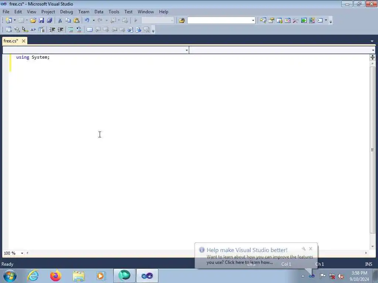Click the Start Page green arrow icon
378x283 pixels.
point(304,21)
